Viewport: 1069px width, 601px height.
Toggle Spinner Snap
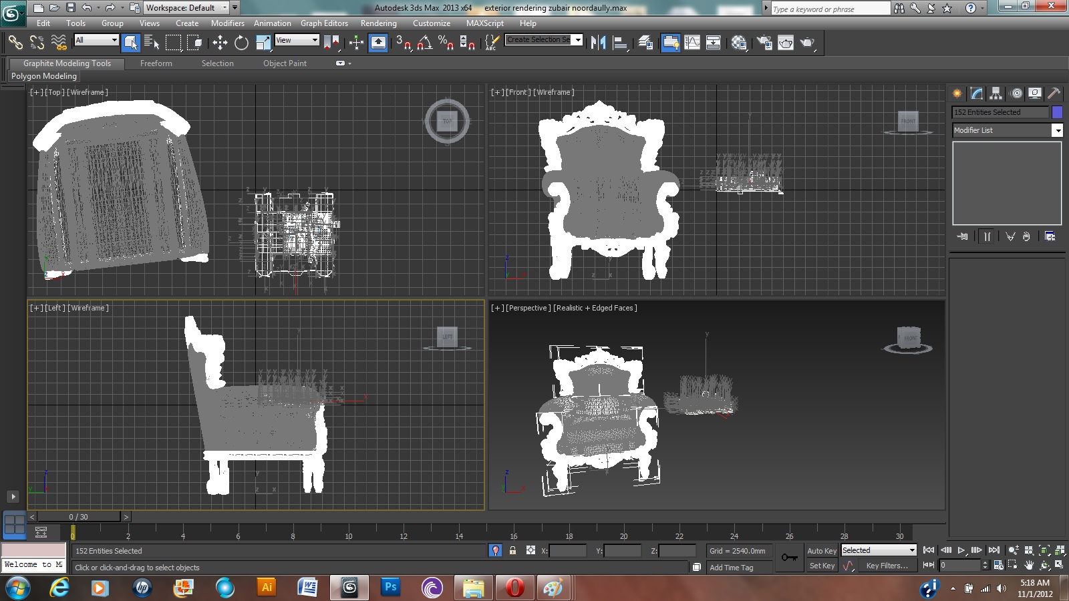(467, 43)
